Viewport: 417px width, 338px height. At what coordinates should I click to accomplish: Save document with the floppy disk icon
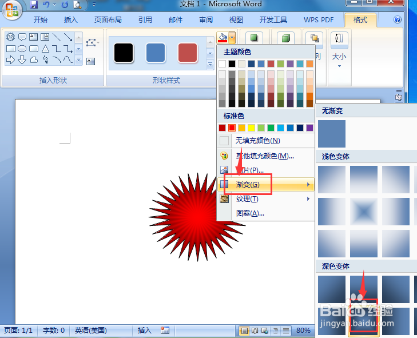(34, 5)
